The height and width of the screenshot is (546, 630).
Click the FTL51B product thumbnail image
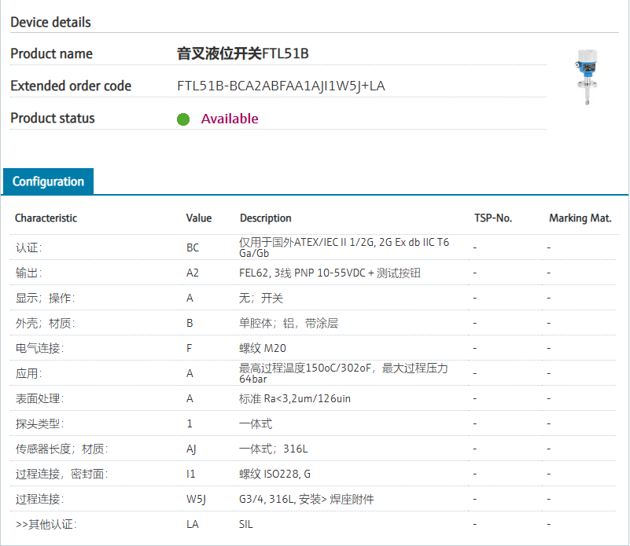point(586,77)
